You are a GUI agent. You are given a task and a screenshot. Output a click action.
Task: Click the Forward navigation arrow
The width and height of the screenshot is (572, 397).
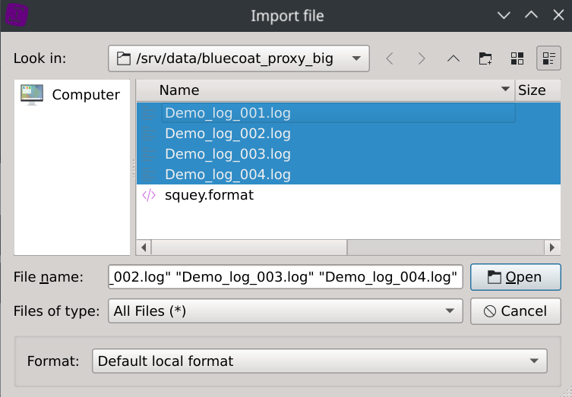pyautogui.click(x=422, y=58)
